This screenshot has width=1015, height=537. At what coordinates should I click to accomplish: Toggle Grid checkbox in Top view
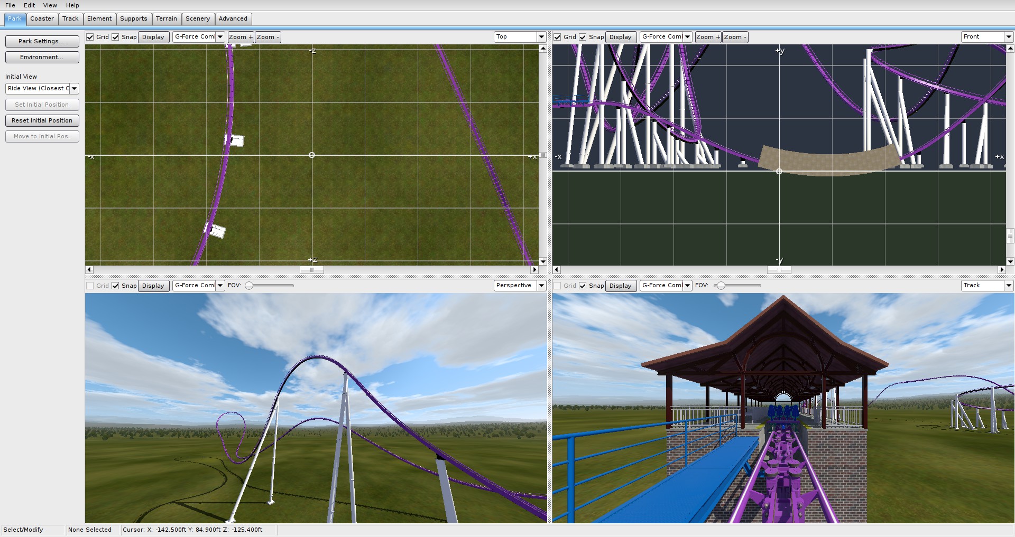point(90,37)
